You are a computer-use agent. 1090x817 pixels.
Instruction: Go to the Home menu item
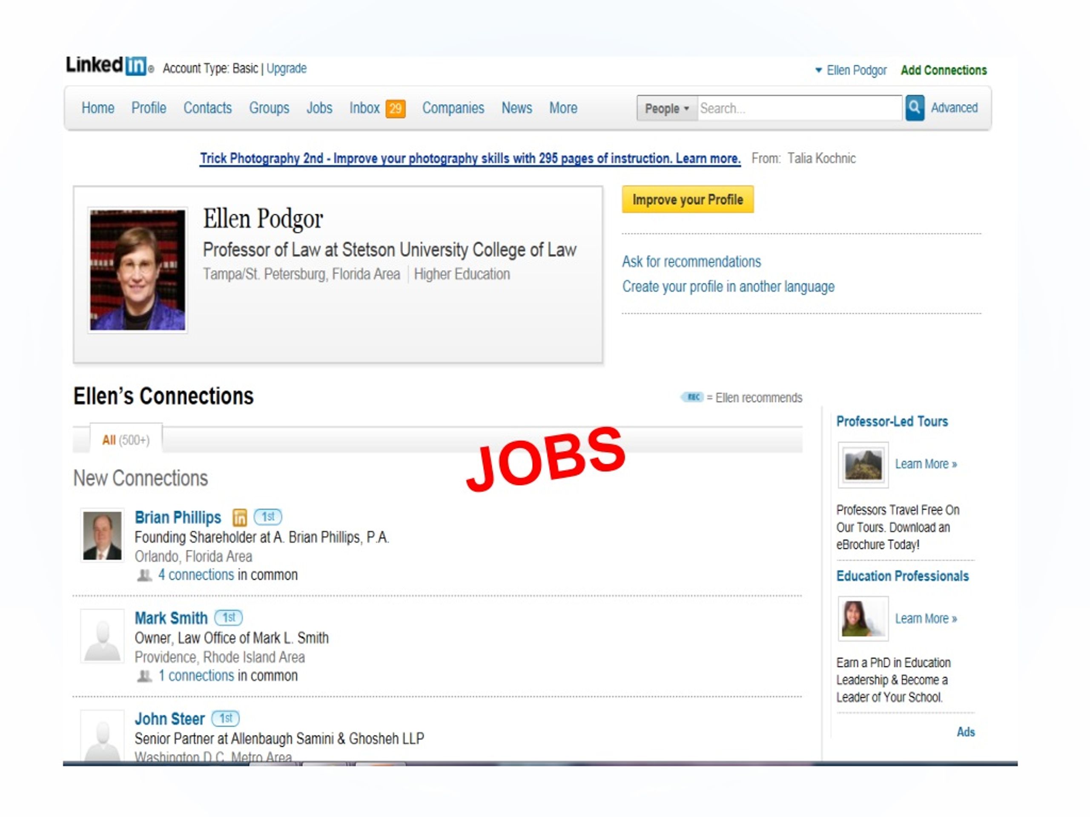pos(98,108)
